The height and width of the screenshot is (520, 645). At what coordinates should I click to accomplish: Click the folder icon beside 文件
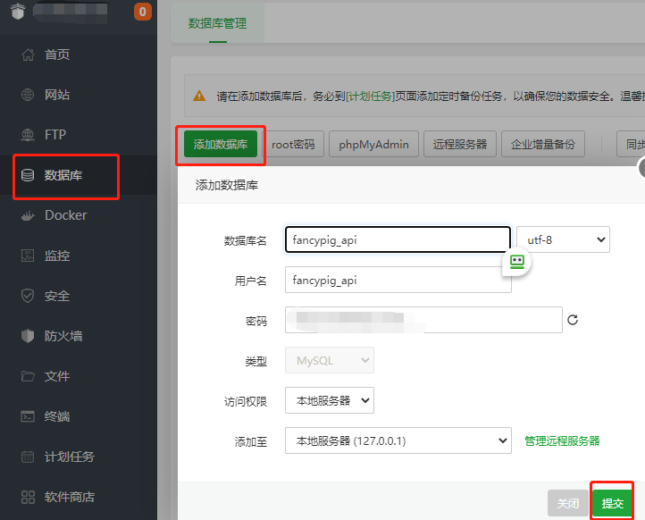(28, 376)
